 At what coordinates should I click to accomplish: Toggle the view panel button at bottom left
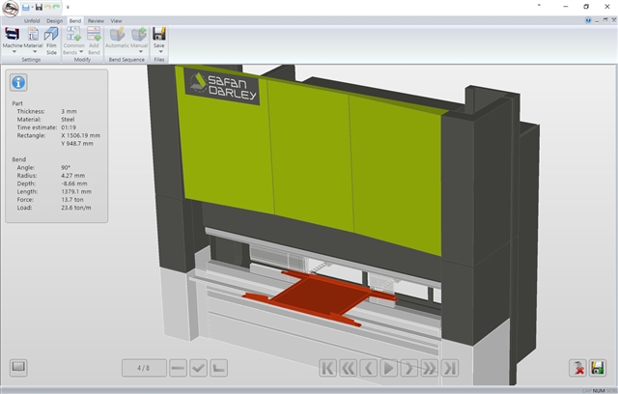(x=18, y=368)
